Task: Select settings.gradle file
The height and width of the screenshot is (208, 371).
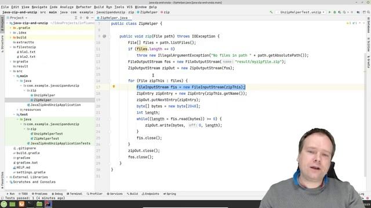Action: click(x=29, y=172)
